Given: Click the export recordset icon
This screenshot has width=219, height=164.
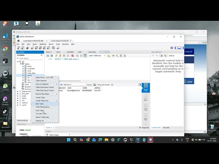Looking at the screenshot, I should click(94, 85).
